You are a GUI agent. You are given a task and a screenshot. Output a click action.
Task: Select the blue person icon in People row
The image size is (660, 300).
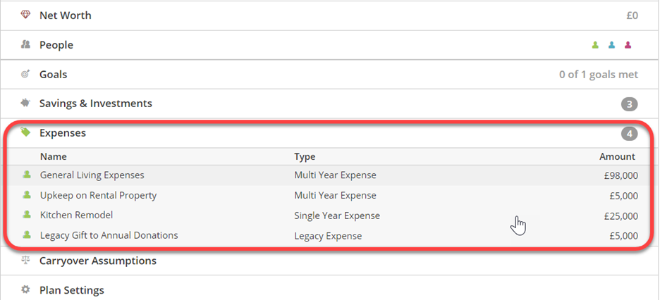coord(611,45)
